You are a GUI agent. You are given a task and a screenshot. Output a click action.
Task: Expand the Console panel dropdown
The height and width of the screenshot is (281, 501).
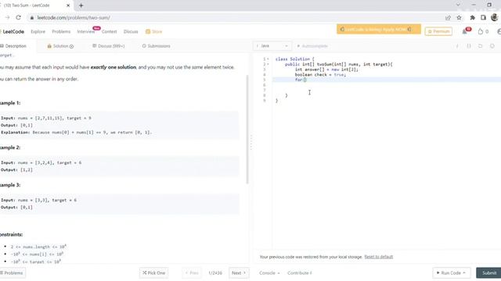[269, 273]
